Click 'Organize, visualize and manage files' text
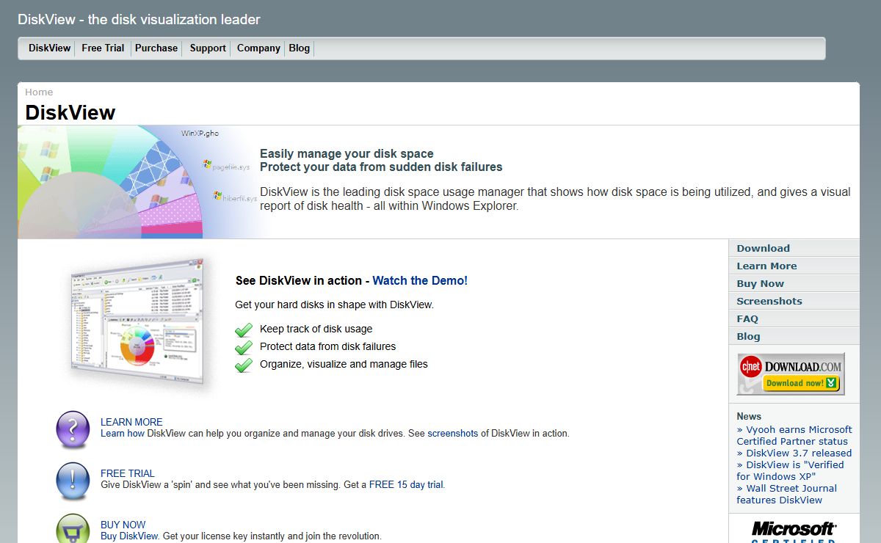 [344, 364]
